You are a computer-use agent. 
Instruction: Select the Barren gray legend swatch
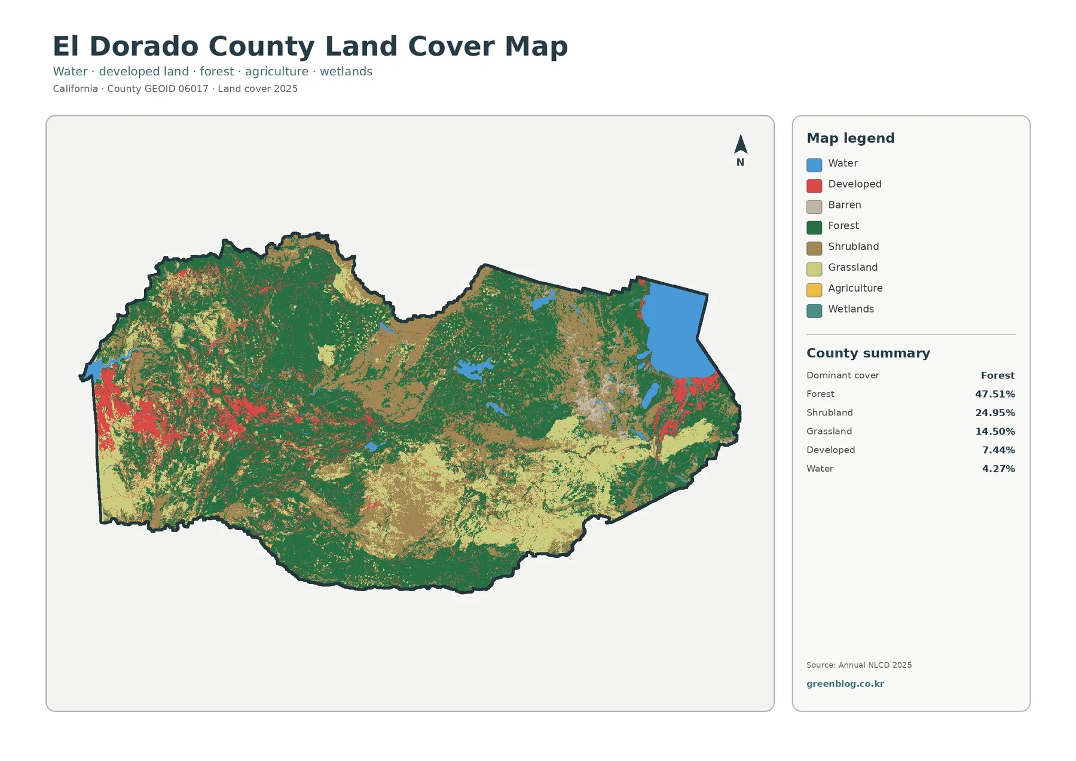814,207
